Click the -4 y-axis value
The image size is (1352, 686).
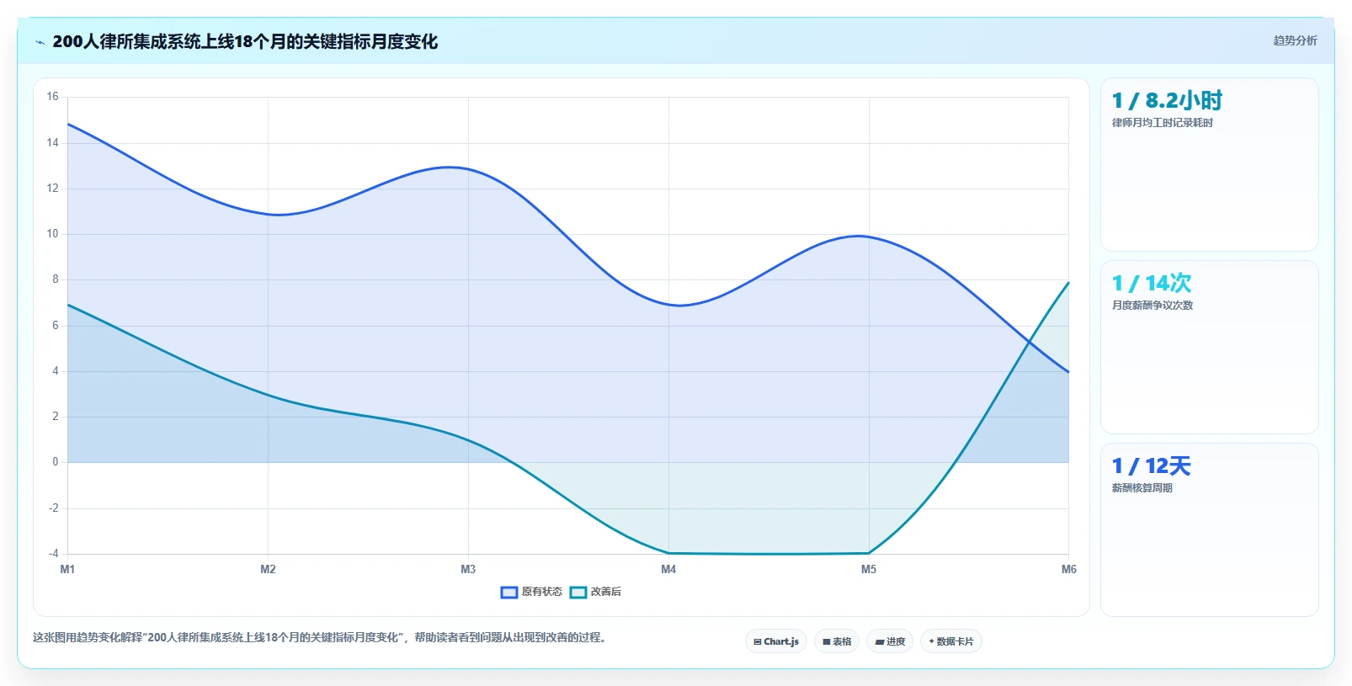click(x=54, y=553)
